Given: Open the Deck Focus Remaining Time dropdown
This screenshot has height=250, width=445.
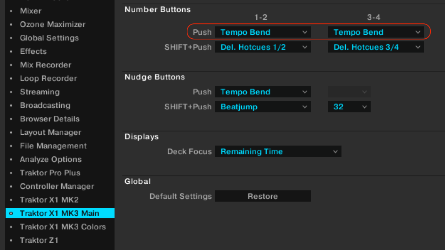Looking at the screenshot, I should (278, 151).
